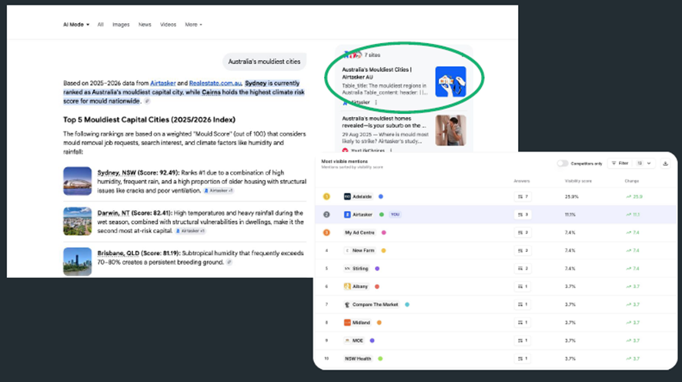Switch to the Images search tab
The image size is (682, 382).
pyautogui.click(x=121, y=25)
